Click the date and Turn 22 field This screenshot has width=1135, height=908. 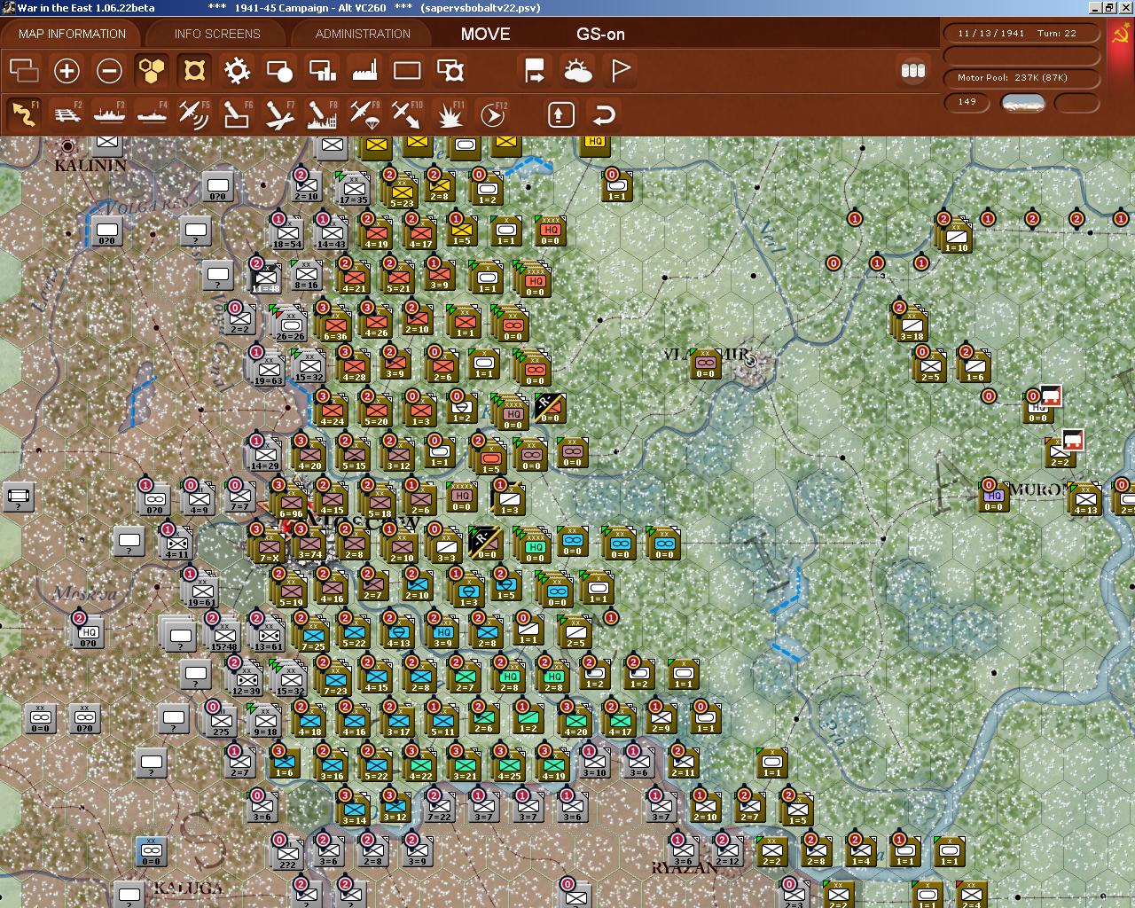coord(1022,33)
